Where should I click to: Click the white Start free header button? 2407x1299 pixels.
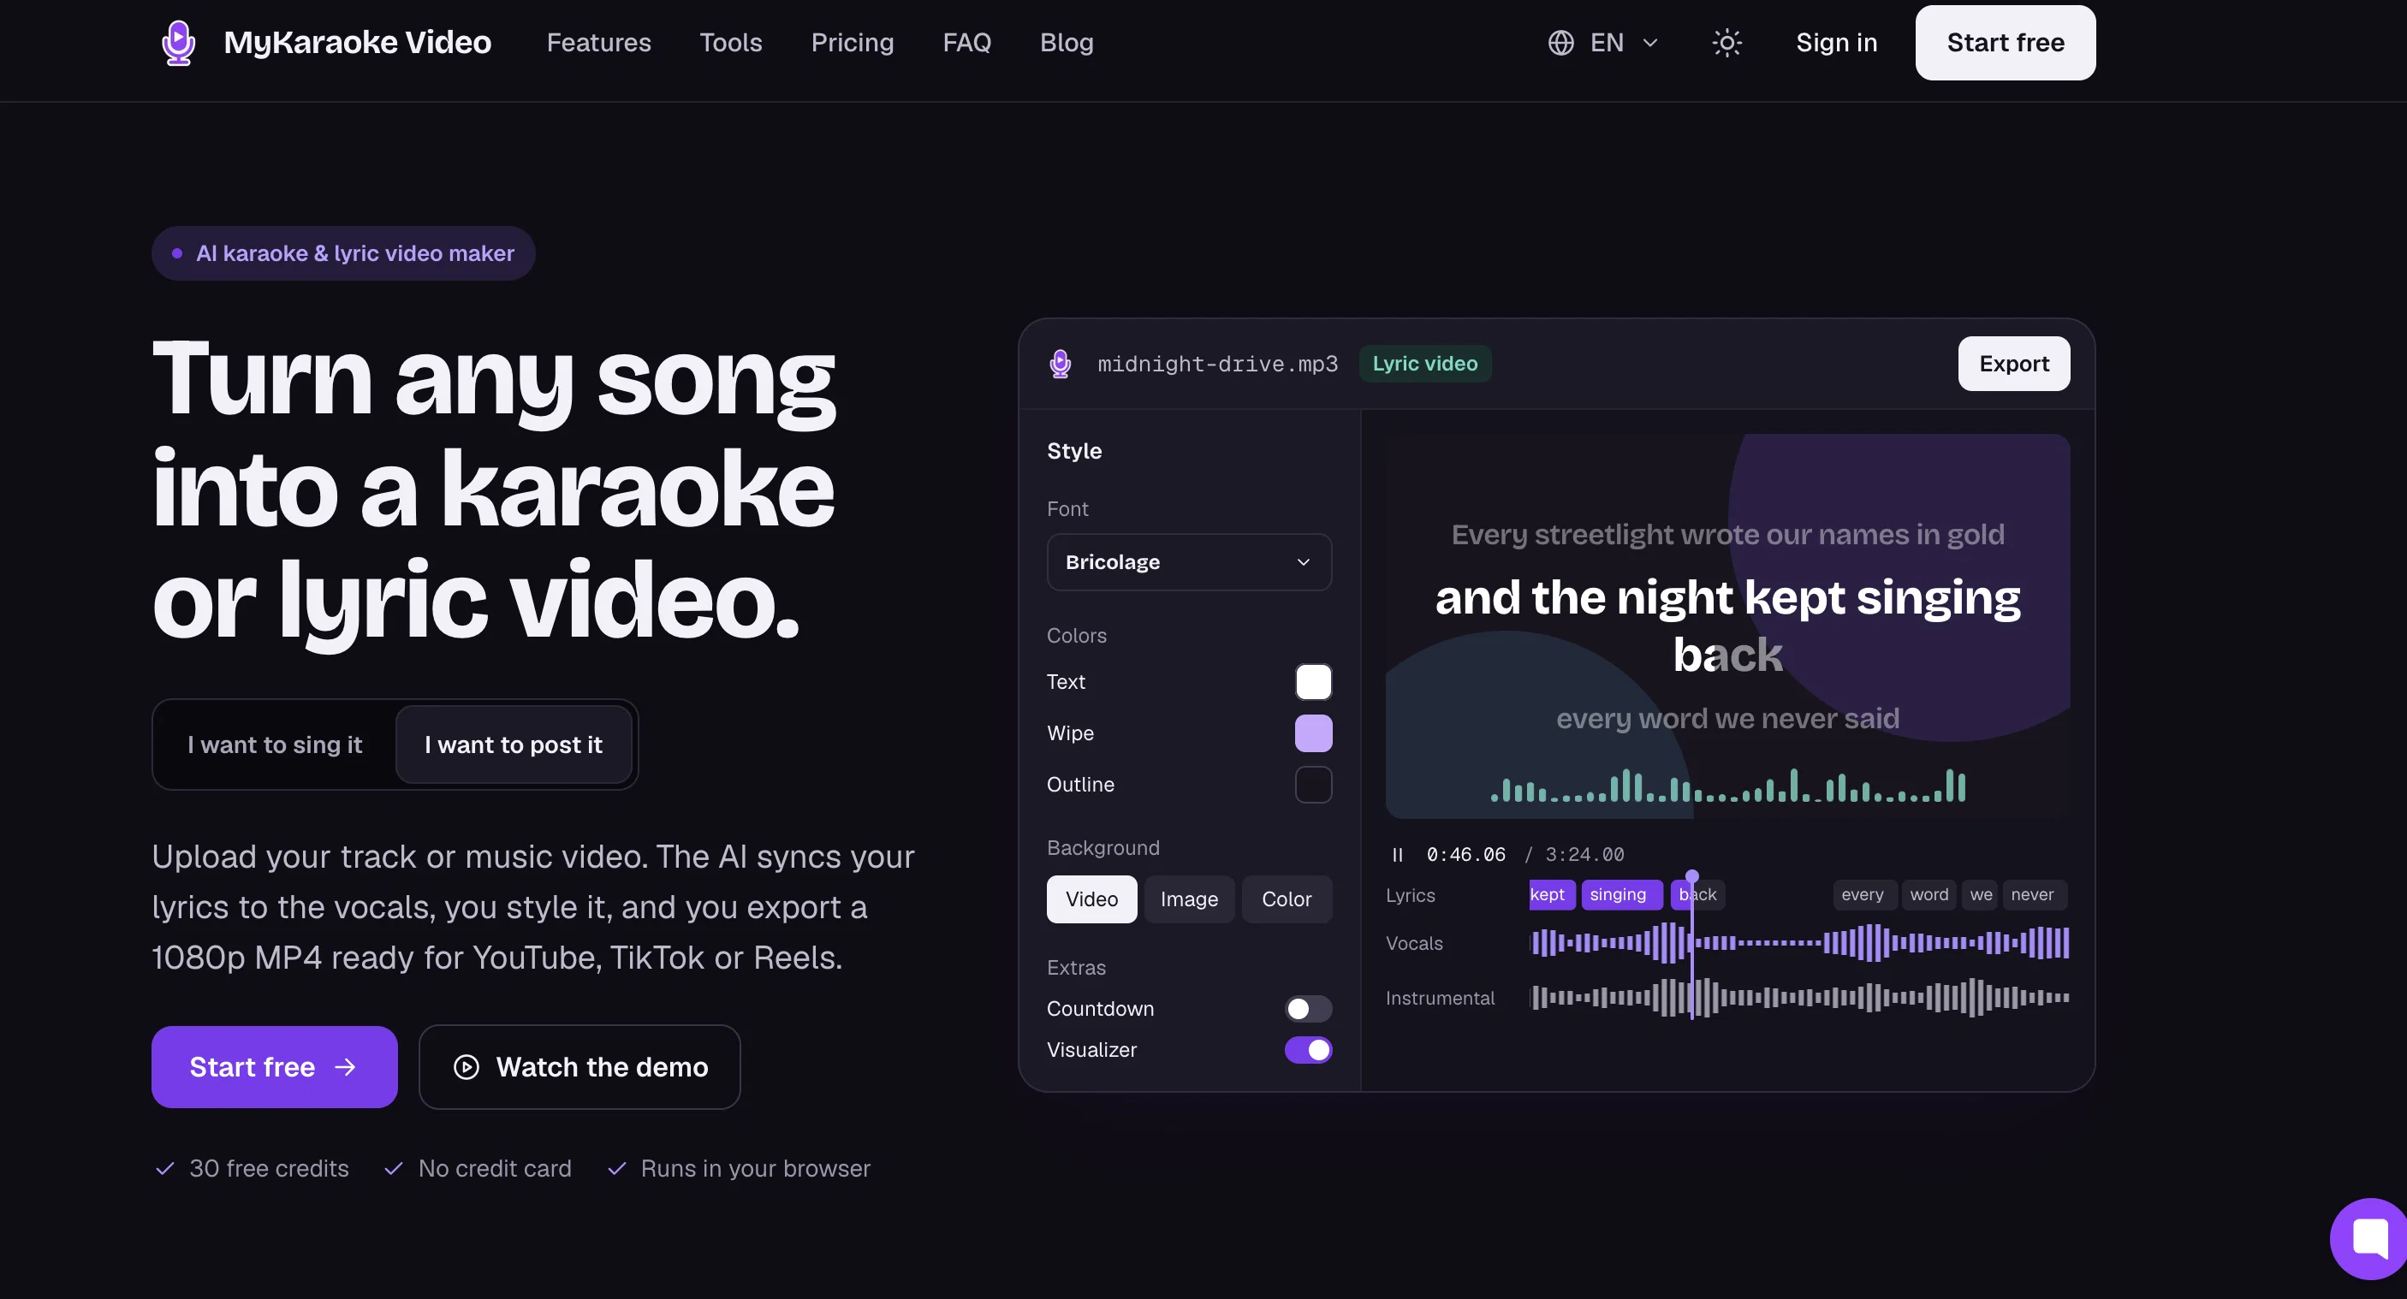click(2006, 43)
